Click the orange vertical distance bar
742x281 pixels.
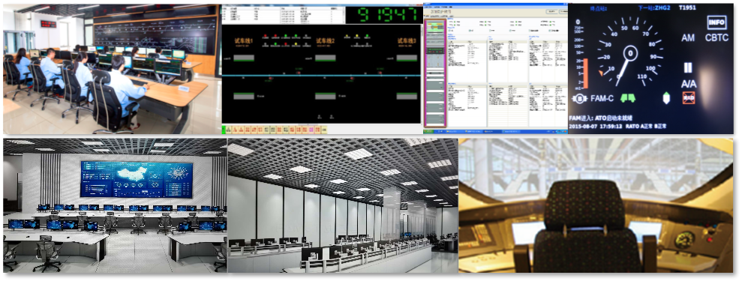[585, 73]
